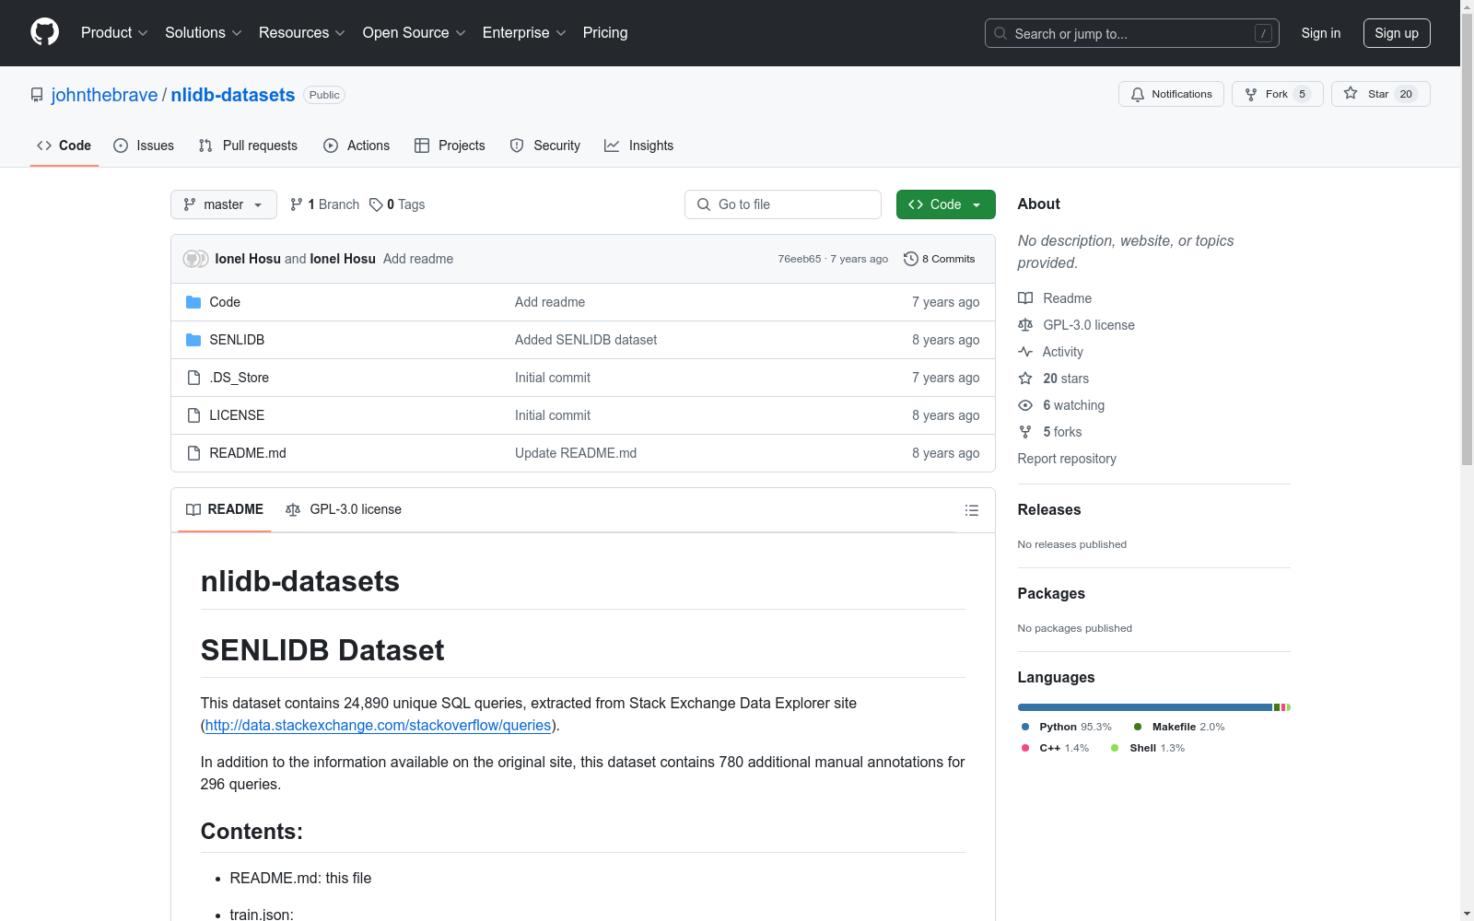Expand the Product menu

[x=114, y=33]
